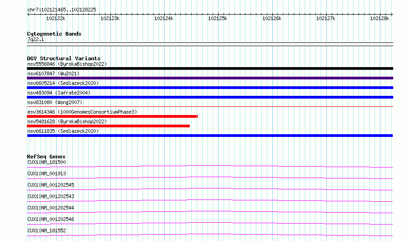Click the 102127k ruler tick label

pos(326,18)
